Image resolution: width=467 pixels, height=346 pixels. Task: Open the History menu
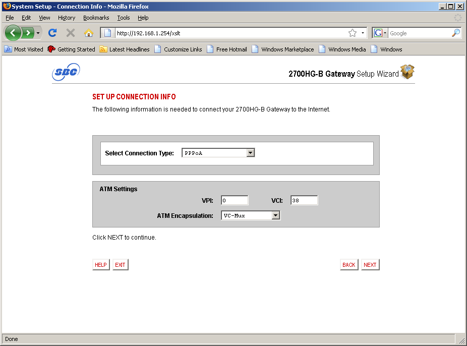66,18
